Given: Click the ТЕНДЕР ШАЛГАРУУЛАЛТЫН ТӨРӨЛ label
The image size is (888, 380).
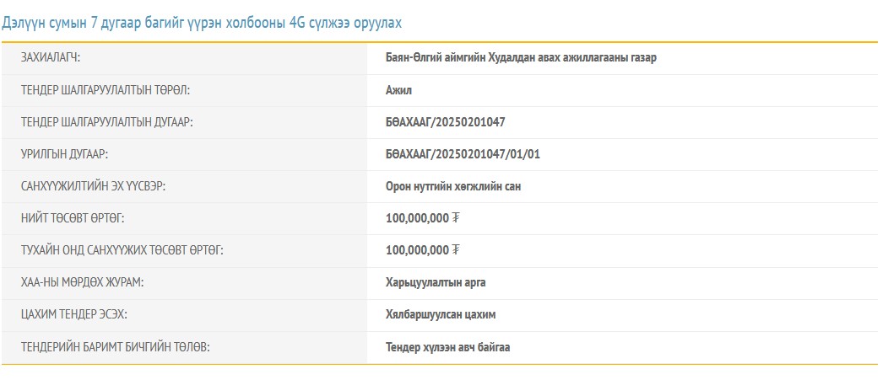Looking at the screenshot, I should (105, 90).
